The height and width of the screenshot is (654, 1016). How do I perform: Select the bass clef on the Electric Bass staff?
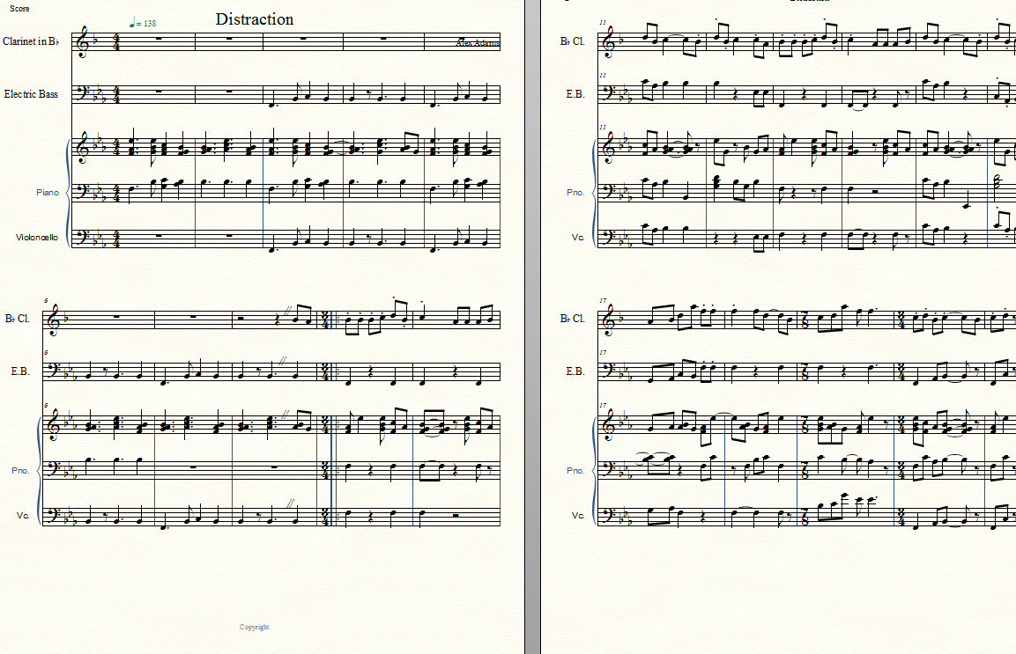(83, 94)
